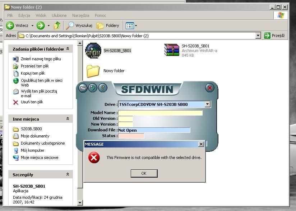Click sidebar scrollbar down arrow
The image size is (296, 211).
[80, 203]
